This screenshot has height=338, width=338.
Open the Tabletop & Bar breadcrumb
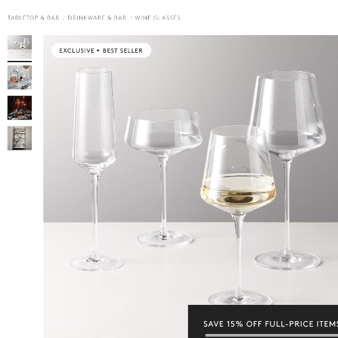pos(34,18)
